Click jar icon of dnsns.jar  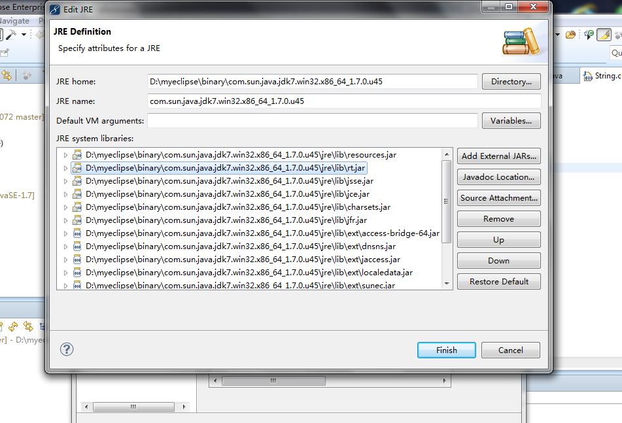coord(77,246)
